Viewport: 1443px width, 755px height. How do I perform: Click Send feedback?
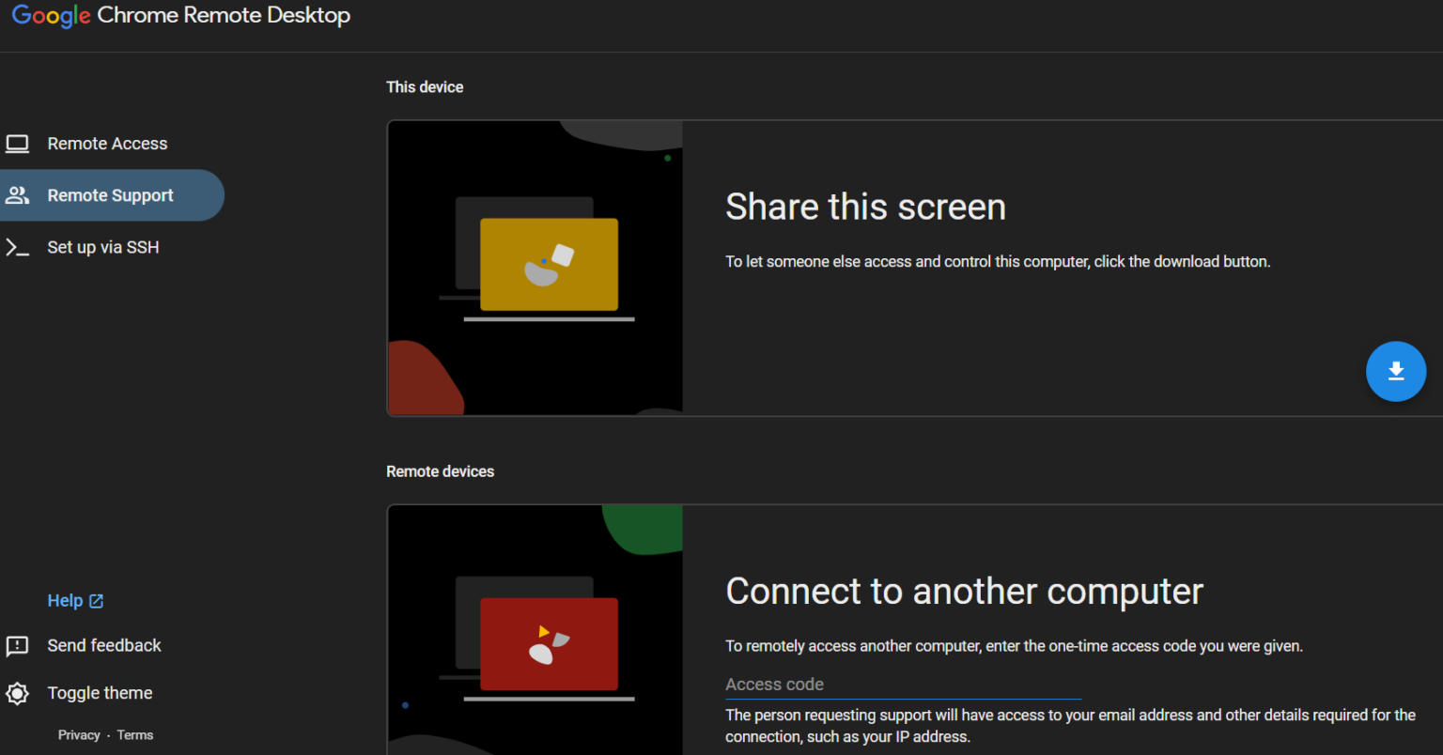103,646
